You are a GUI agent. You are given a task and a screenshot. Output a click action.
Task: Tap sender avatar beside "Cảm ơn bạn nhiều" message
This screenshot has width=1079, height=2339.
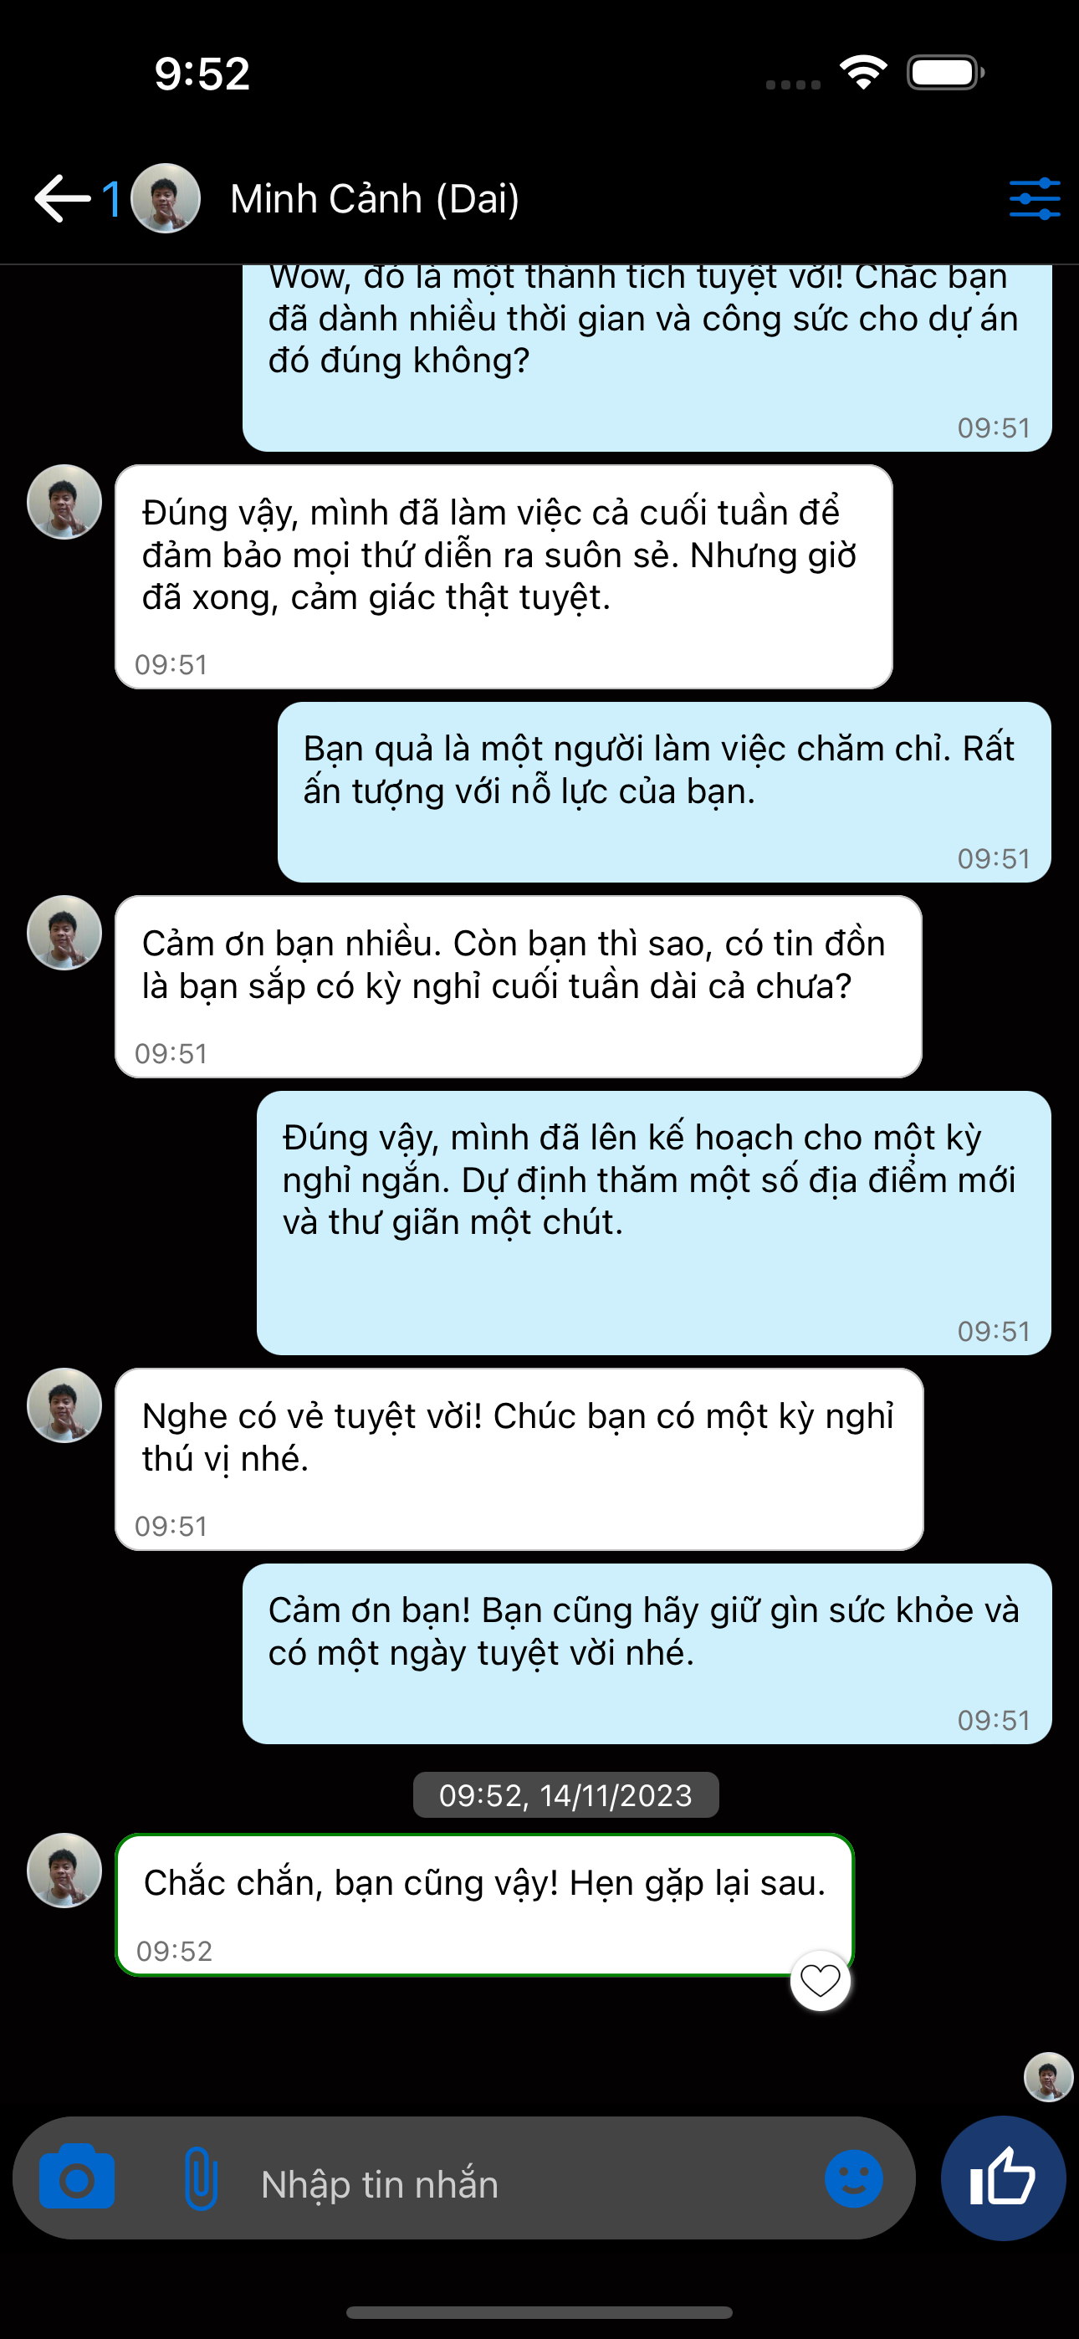(64, 933)
